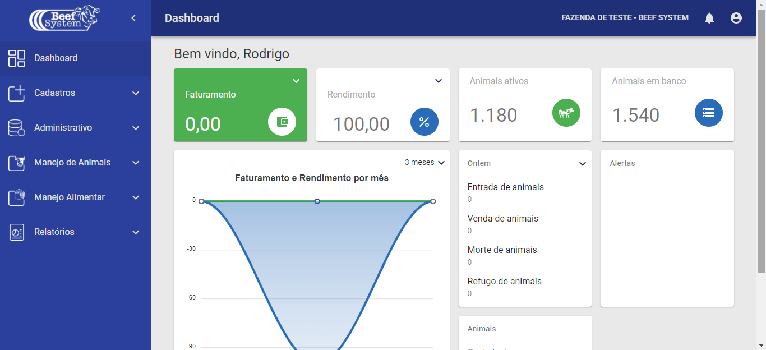The width and height of the screenshot is (766, 350).
Task: Click the chart title Faturamento e Rendimento por mês
Action: coord(312,178)
